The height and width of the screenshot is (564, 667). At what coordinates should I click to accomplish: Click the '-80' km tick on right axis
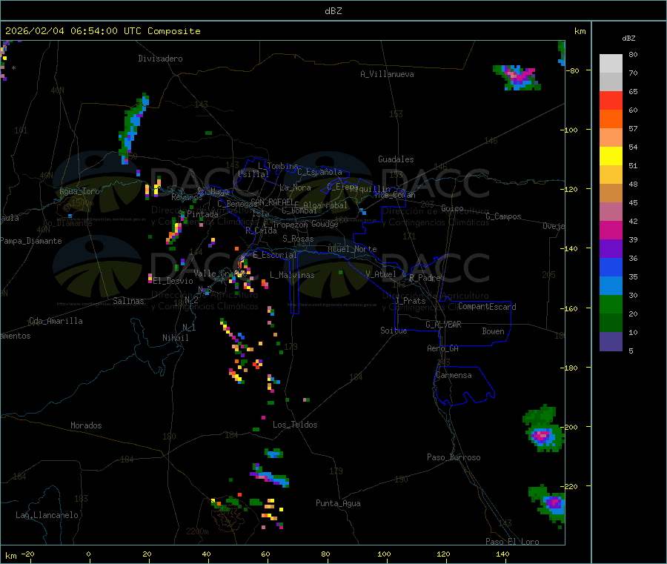coord(573,70)
